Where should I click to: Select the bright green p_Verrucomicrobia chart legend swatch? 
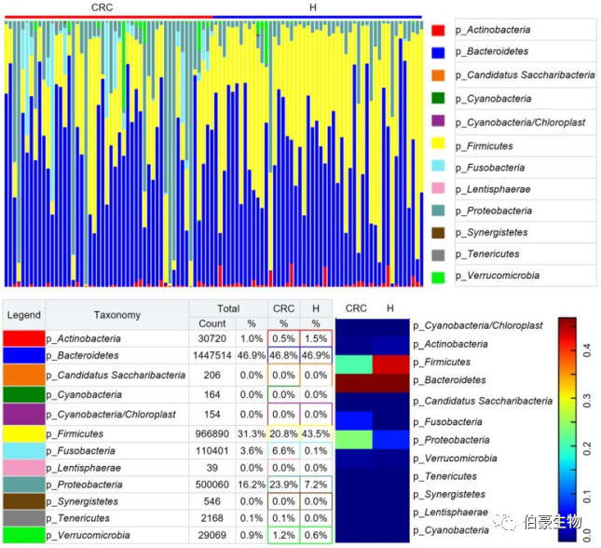point(437,276)
